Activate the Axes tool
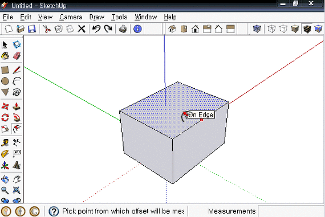 [x=5, y=165]
